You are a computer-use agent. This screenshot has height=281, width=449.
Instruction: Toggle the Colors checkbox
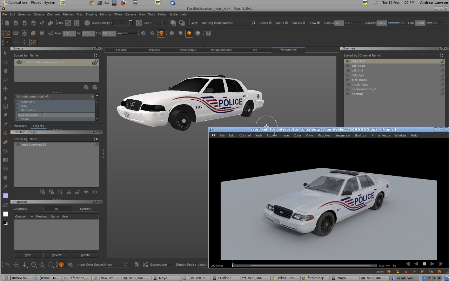point(270,23)
